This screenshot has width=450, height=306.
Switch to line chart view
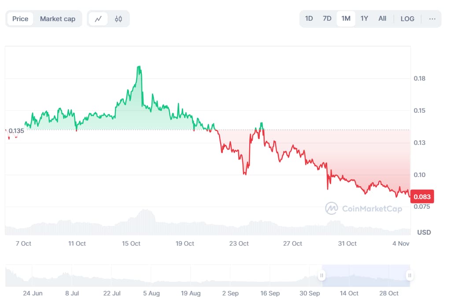click(x=98, y=19)
